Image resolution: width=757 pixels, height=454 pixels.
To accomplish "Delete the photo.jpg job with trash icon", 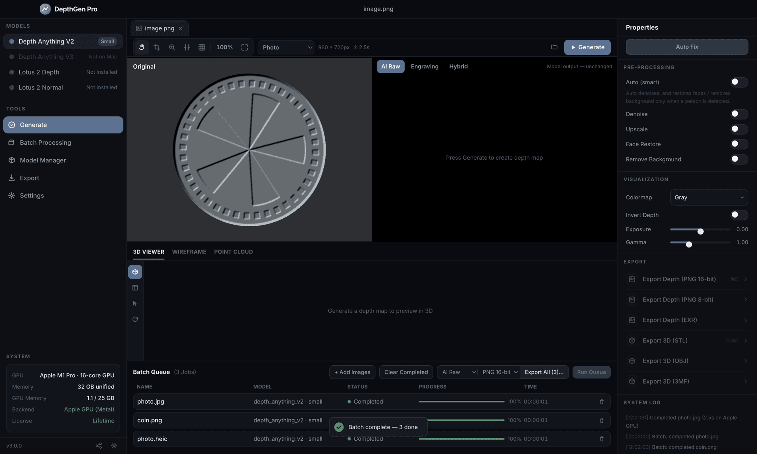I will point(602,402).
